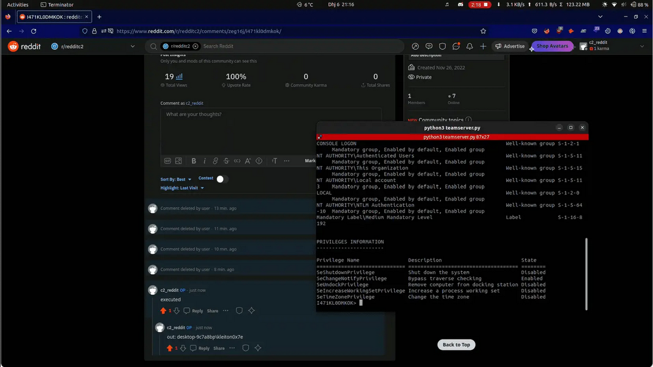The height and width of the screenshot is (367, 653).
Task: Click the Shop Avatars button
Action: pos(552,46)
